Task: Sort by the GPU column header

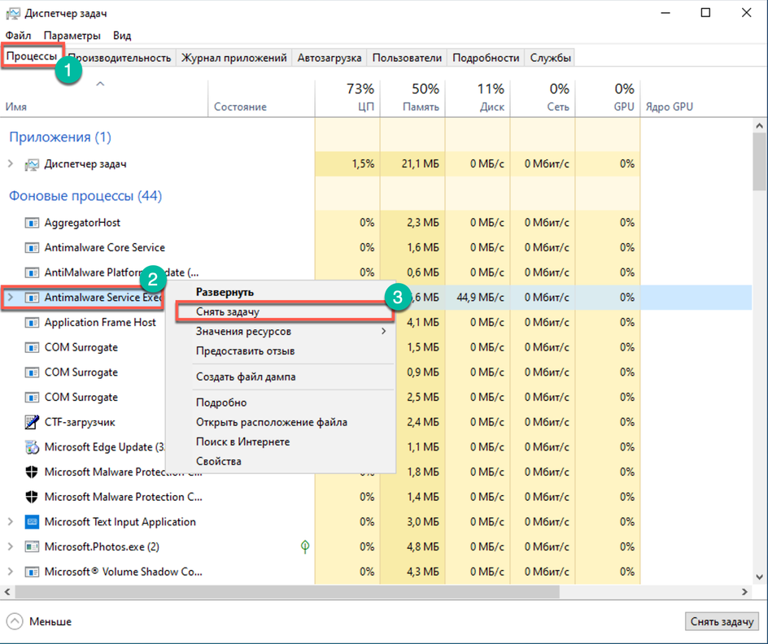Action: click(609, 98)
